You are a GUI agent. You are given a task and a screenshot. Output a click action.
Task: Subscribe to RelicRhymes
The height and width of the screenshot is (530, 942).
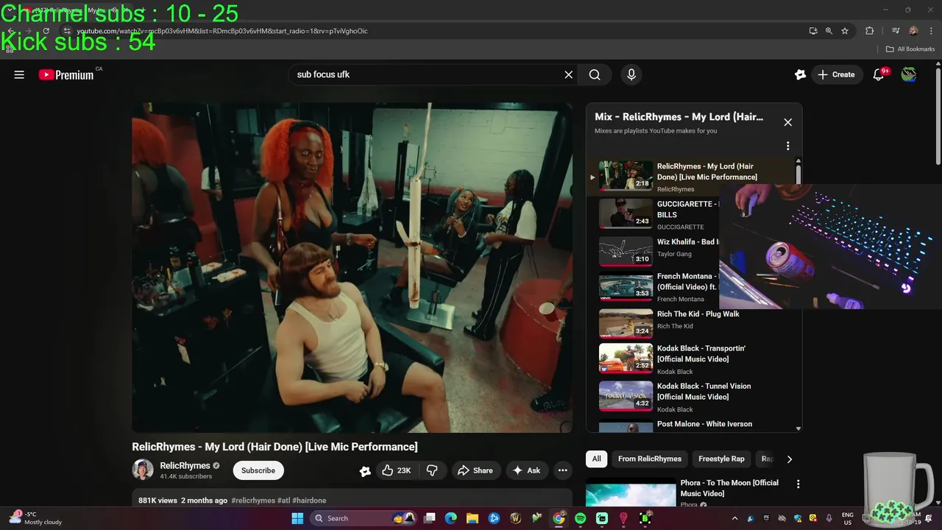click(258, 470)
